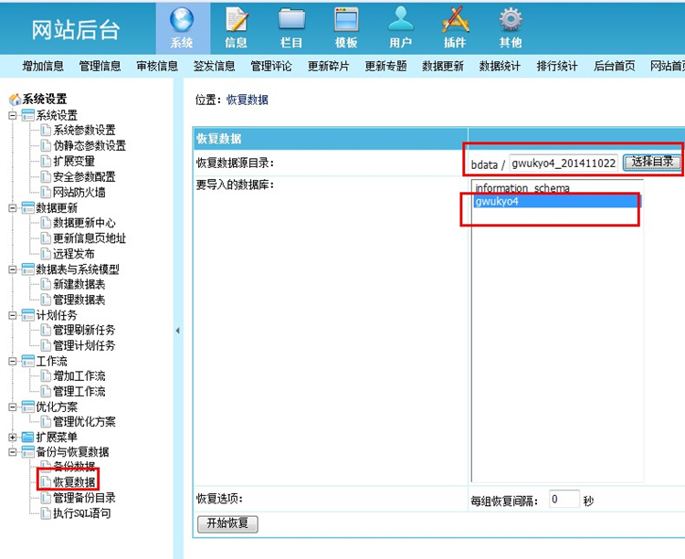The image size is (685, 559).
Task: Open 管理信息 in the top menu bar
Action: click(x=100, y=66)
